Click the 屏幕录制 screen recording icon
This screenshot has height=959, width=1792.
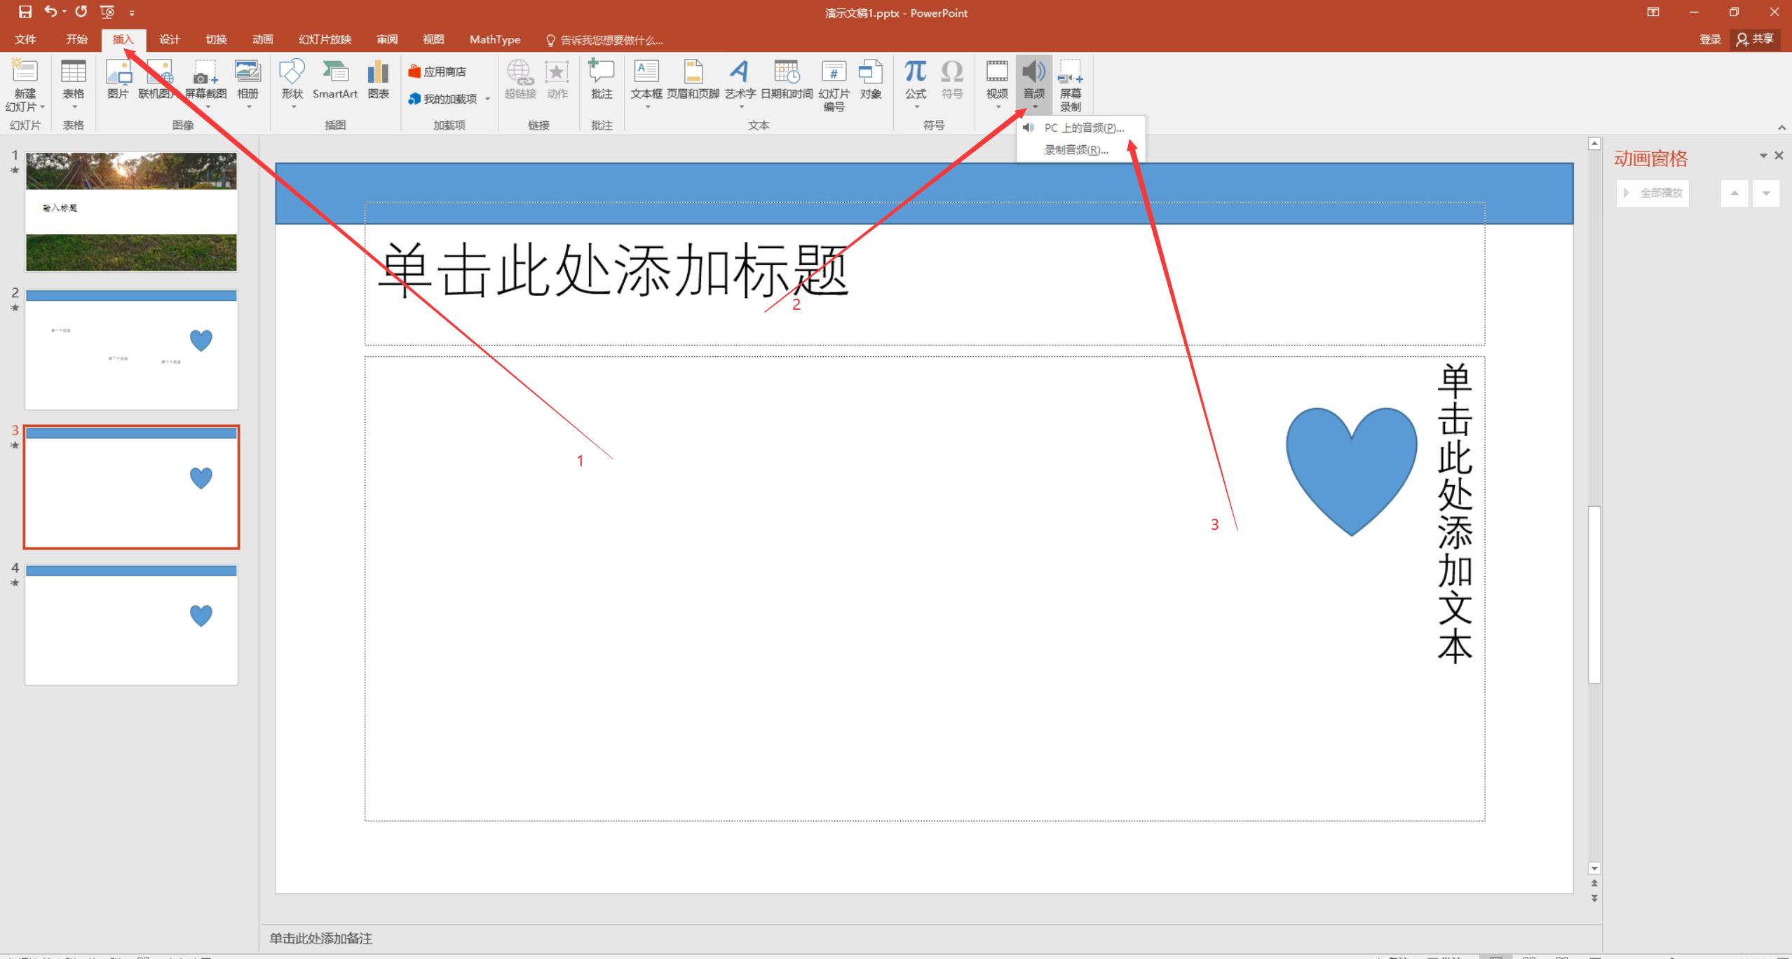[1070, 84]
